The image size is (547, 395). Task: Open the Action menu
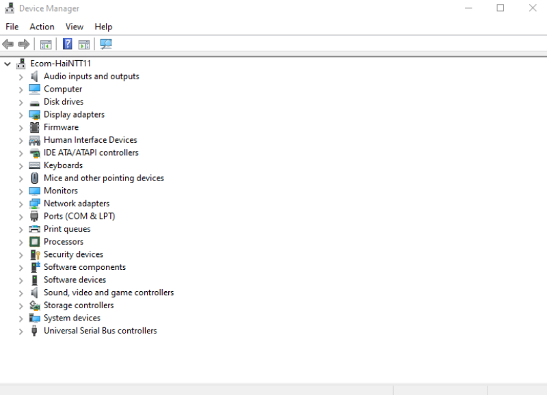pos(42,27)
